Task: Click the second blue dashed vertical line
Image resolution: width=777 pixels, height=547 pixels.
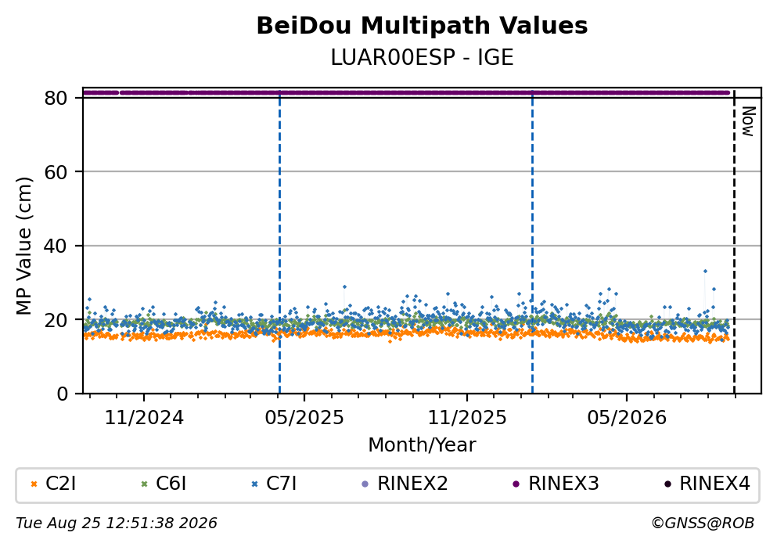Action: click(532, 242)
